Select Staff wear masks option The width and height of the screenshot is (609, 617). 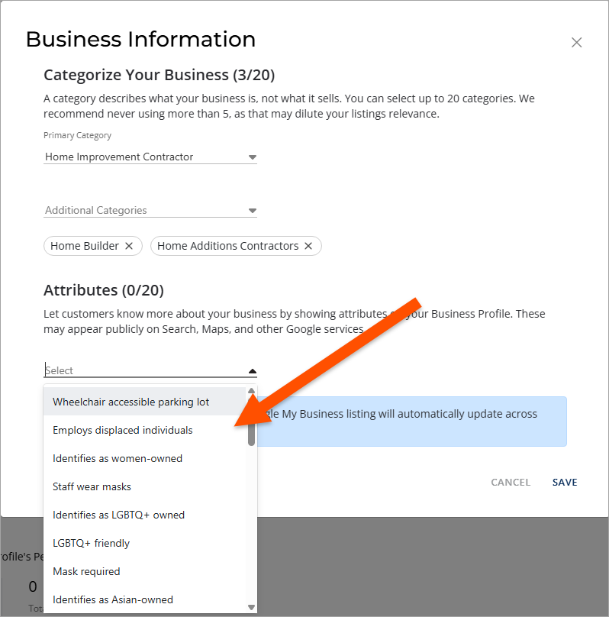(x=92, y=486)
